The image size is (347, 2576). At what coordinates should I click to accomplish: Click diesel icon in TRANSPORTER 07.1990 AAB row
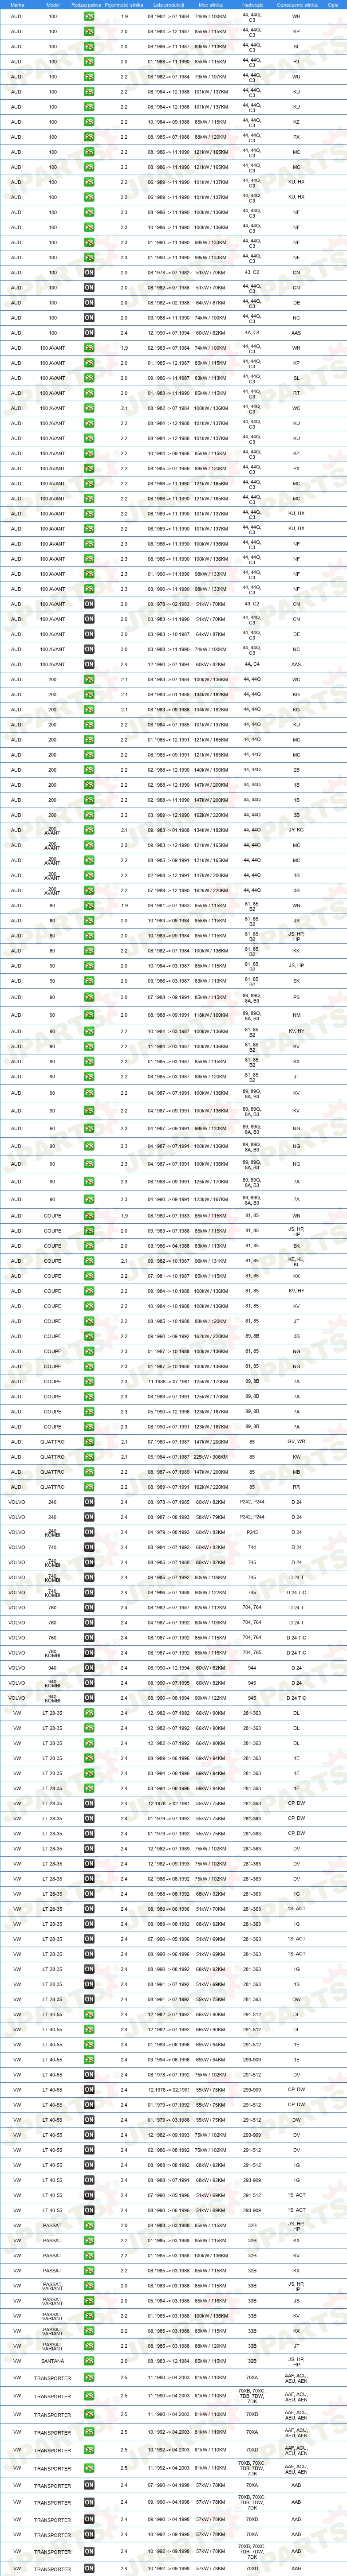click(x=89, y=2486)
